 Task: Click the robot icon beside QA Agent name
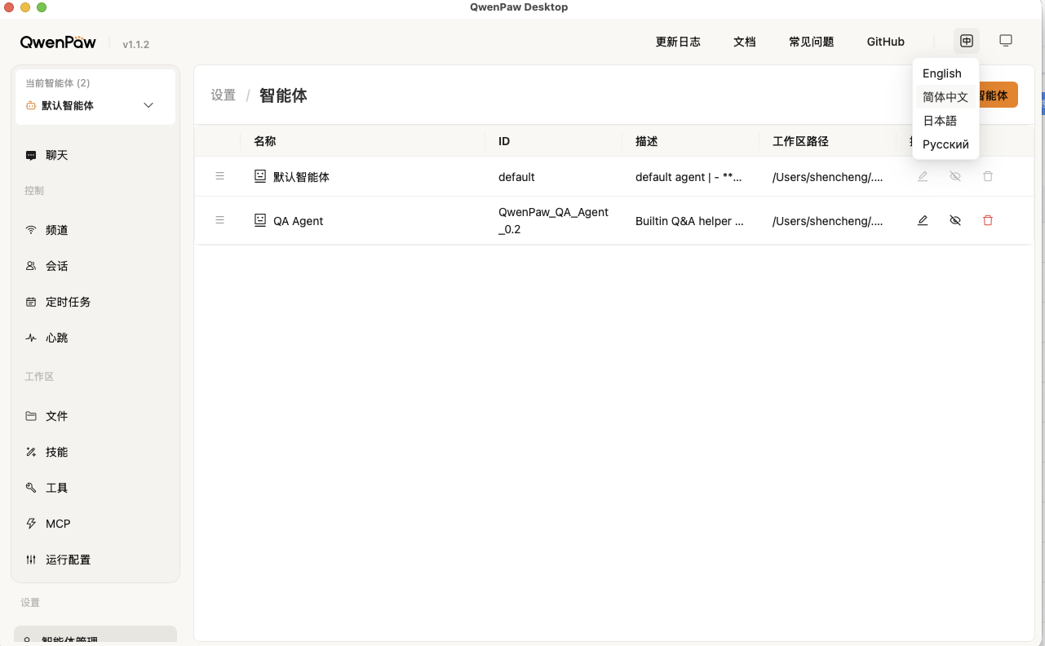260,220
